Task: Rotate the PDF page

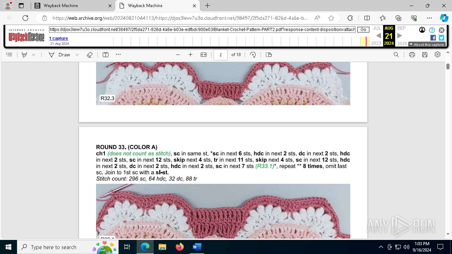Action: pyautogui.click(x=253, y=55)
